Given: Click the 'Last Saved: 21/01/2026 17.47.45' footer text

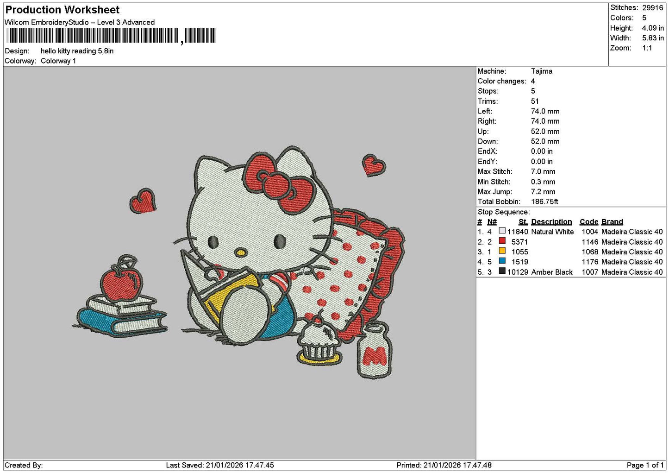Looking at the screenshot, I should (x=220, y=465).
